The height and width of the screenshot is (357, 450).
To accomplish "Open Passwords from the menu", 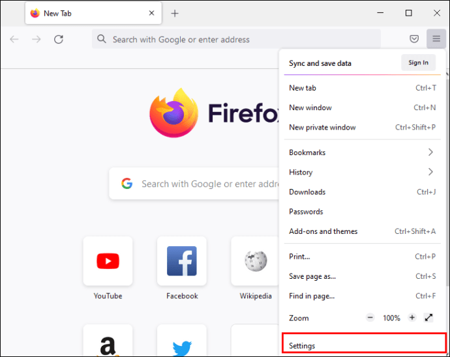I will (362, 212).
